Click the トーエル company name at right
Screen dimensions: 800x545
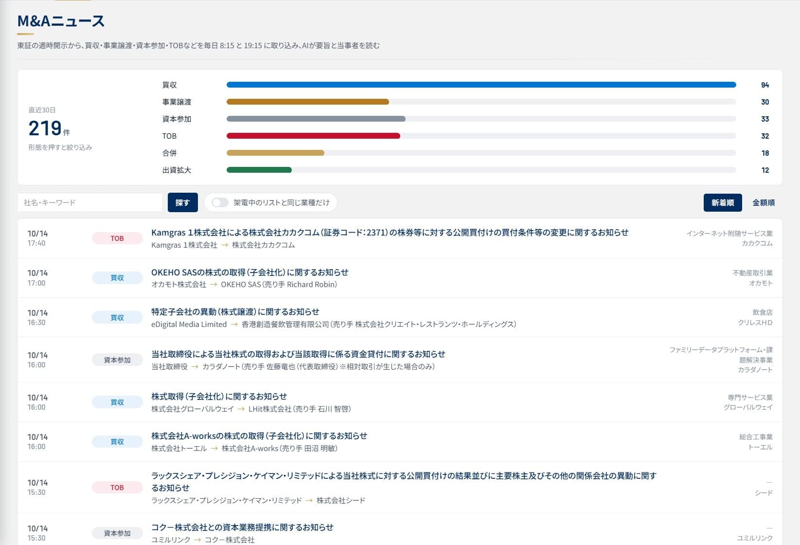click(x=760, y=447)
